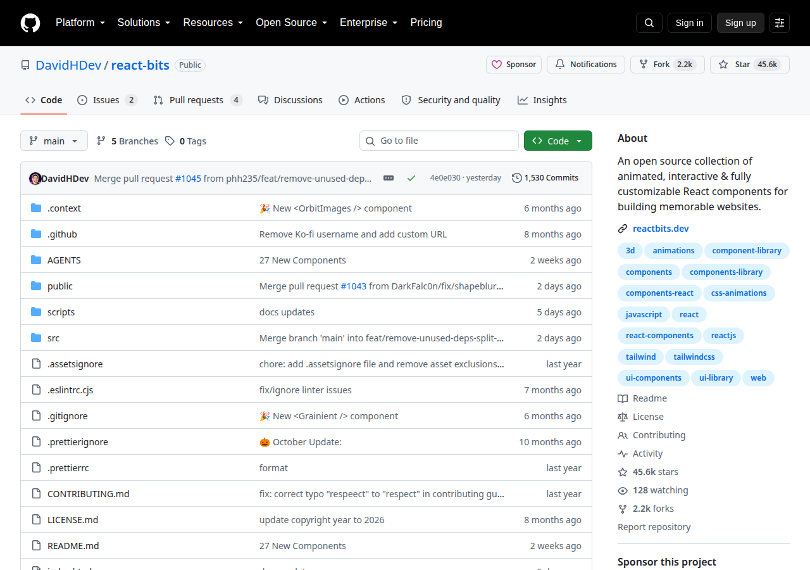Click the heart Sponsor button
Viewport: 810px width, 570px height.
(514, 65)
